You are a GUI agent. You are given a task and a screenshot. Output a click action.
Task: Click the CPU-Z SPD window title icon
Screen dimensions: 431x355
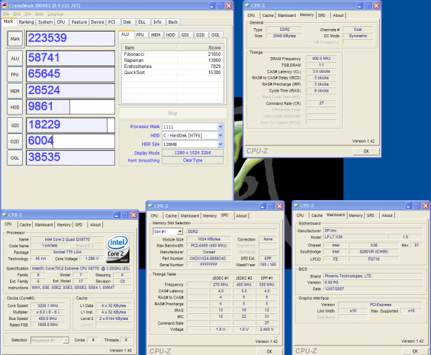pos(150,205)
